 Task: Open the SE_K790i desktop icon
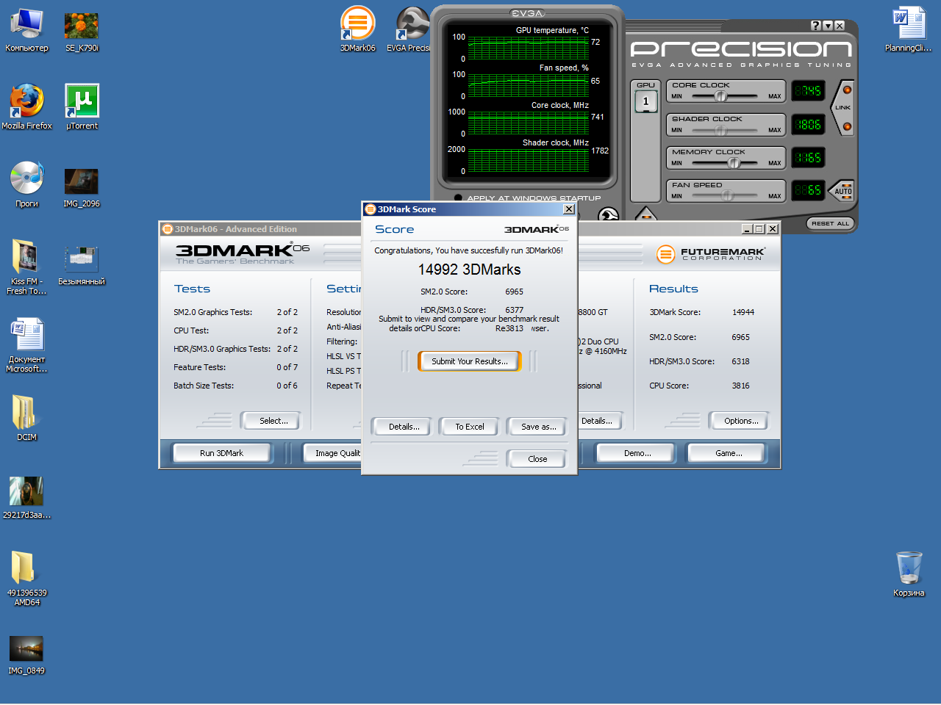pos(82,31)
